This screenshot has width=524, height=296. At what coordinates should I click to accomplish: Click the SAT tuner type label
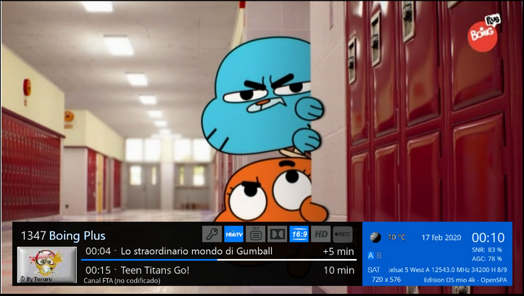(x=374, y=270)
